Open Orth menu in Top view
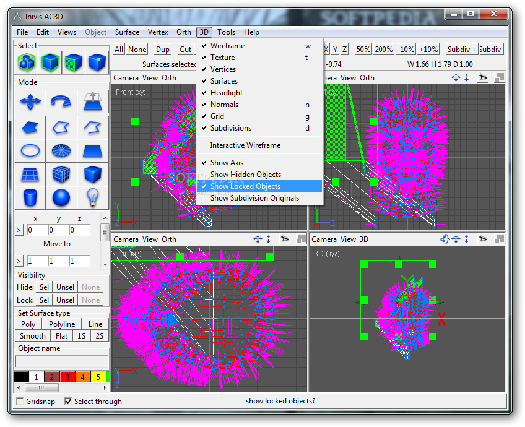 pyautogui.click(x=169, y=239)
